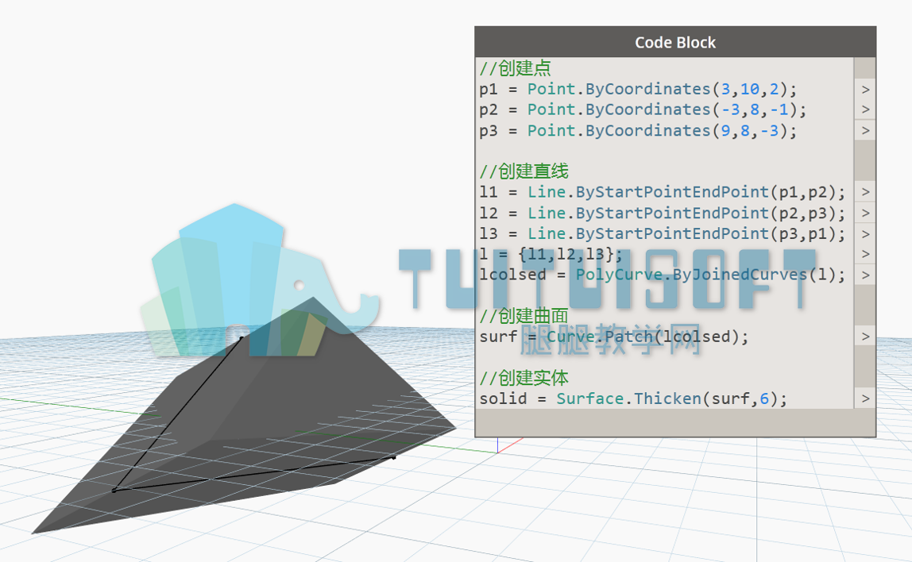Image resolution: width=912 pixels, height=562 pixels.
Task: Click code line p3 = Point.ByCoordinates(9,8,-3)
Action: click(x=638, y=130)
